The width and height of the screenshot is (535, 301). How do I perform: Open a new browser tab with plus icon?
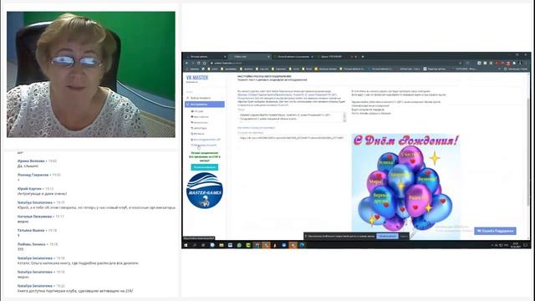363,57
